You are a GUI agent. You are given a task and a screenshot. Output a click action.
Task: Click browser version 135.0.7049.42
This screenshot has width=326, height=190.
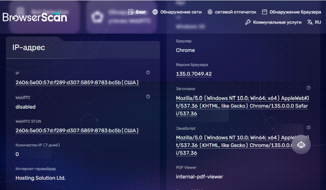coord(194,74)
